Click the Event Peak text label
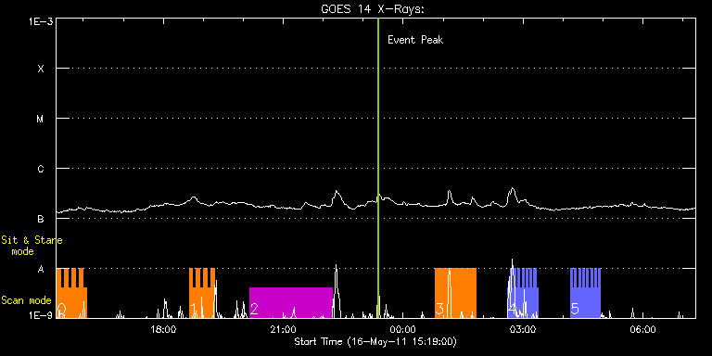 (x=415, y=40)
